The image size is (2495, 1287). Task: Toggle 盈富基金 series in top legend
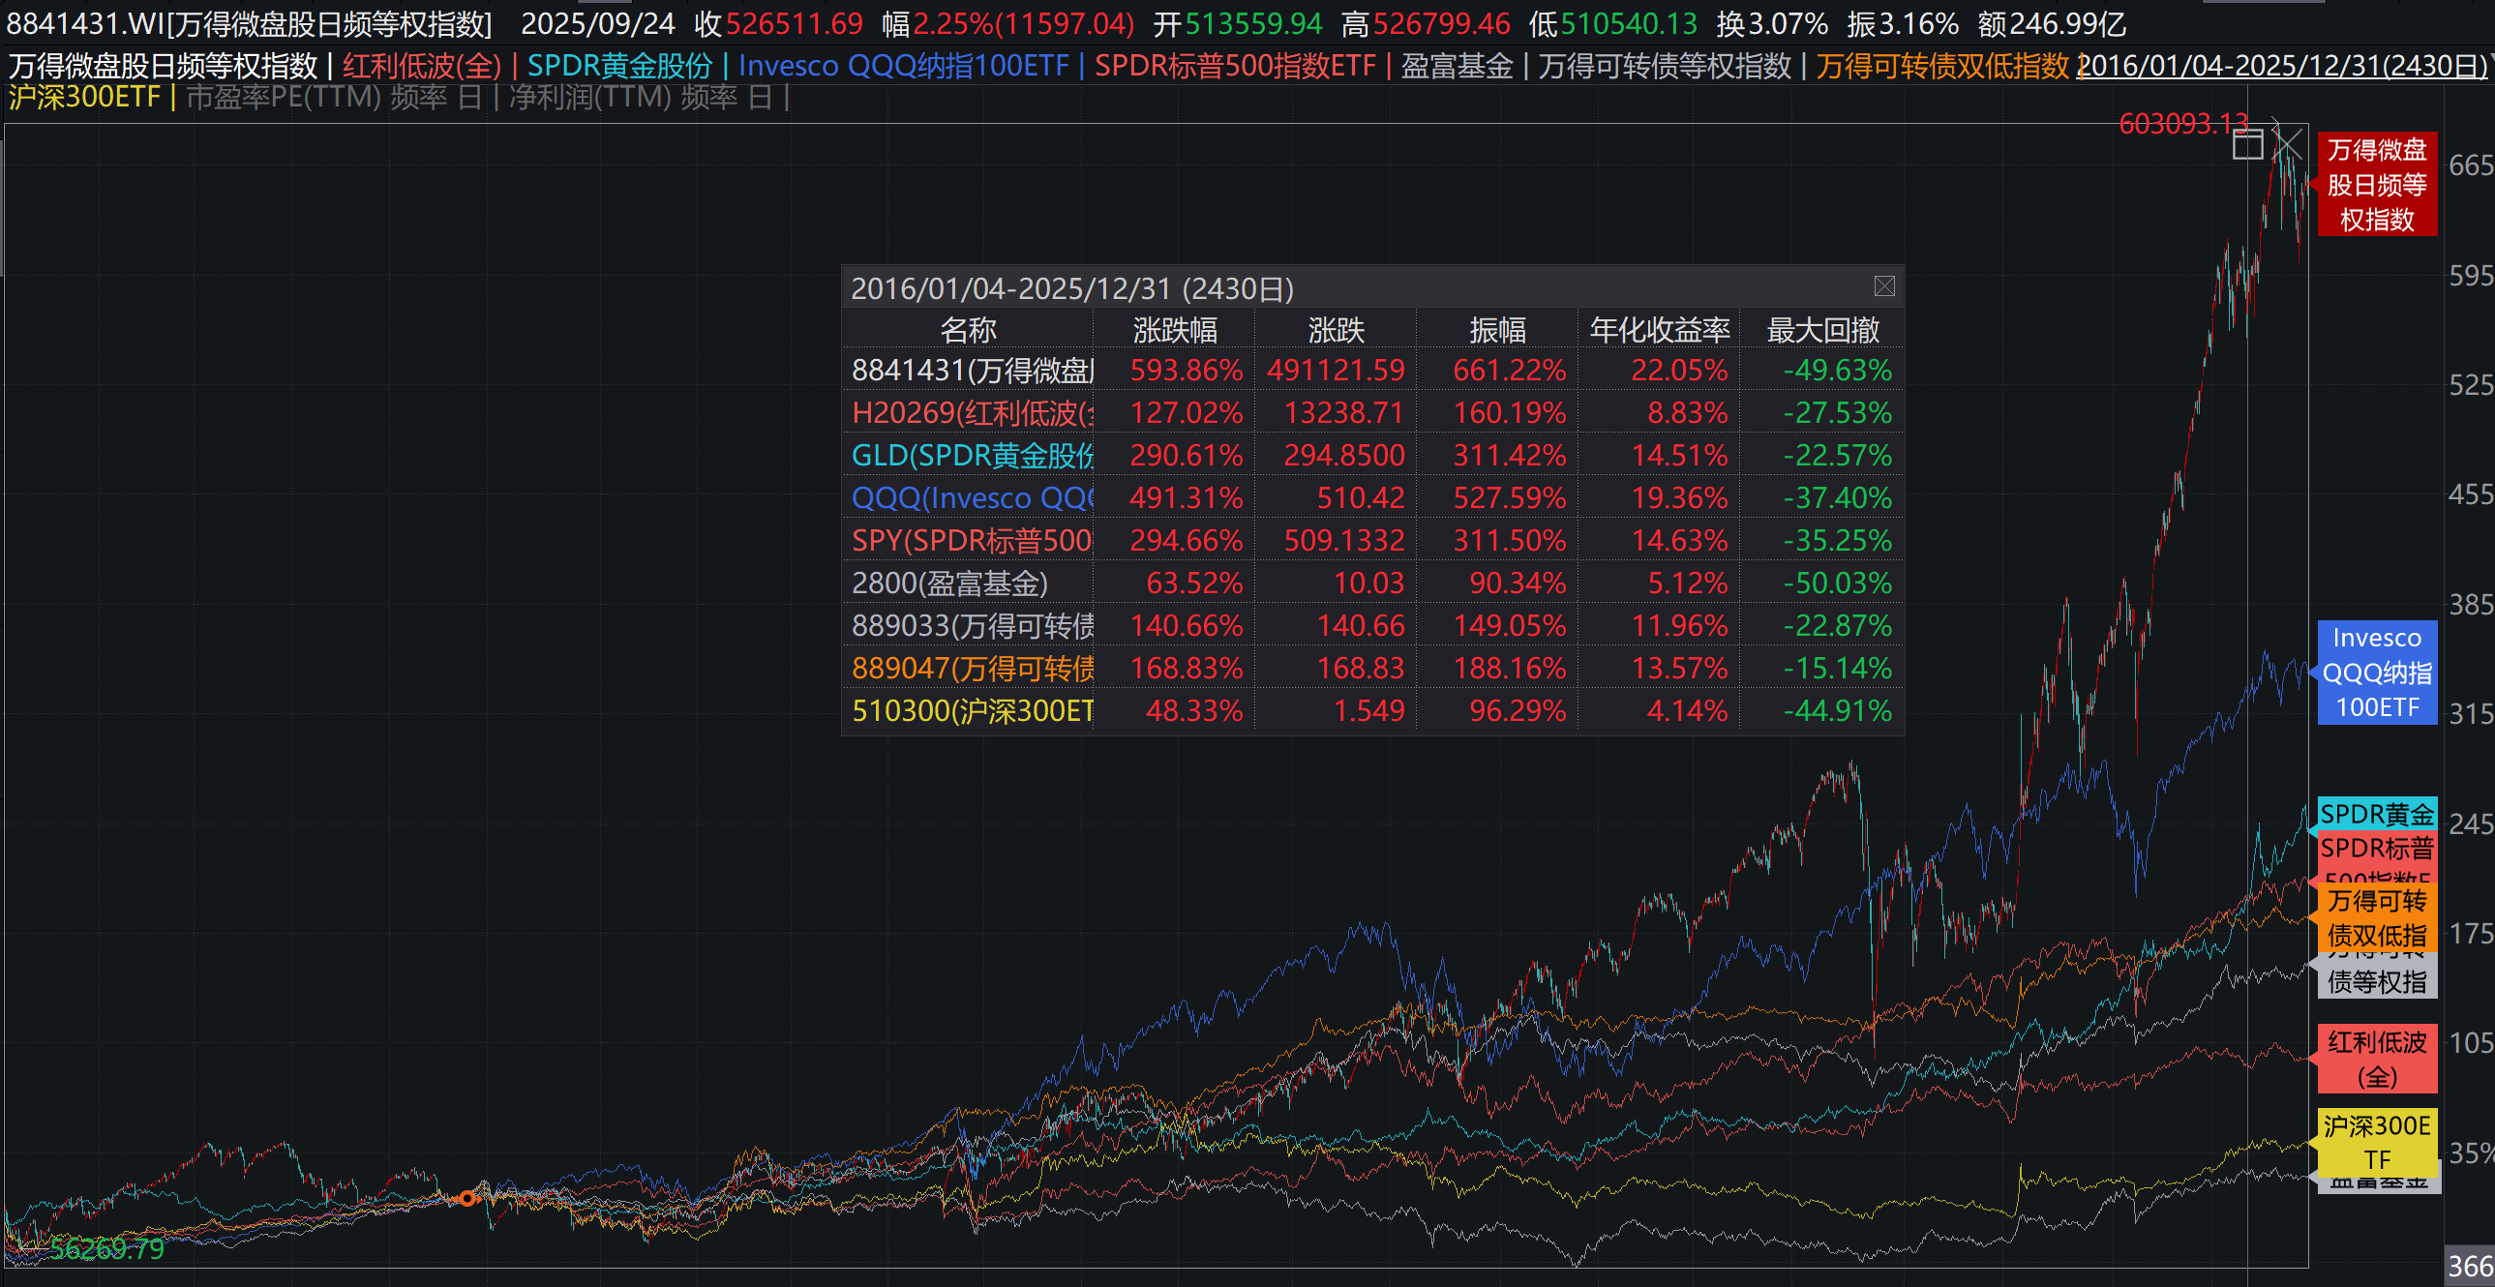(1456, 66)
